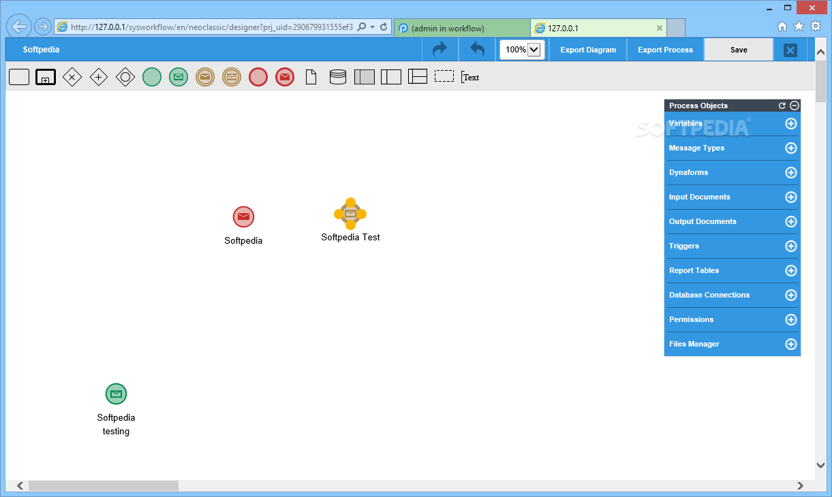Click the undo arrow in header
This screenshot has height=497, width=832.
point(477,50)
